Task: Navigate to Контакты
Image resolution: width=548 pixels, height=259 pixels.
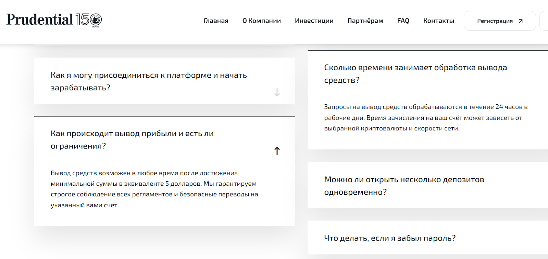Action: coord(439,21)
